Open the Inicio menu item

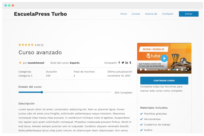pyautogui.click(x=123, y=14)
